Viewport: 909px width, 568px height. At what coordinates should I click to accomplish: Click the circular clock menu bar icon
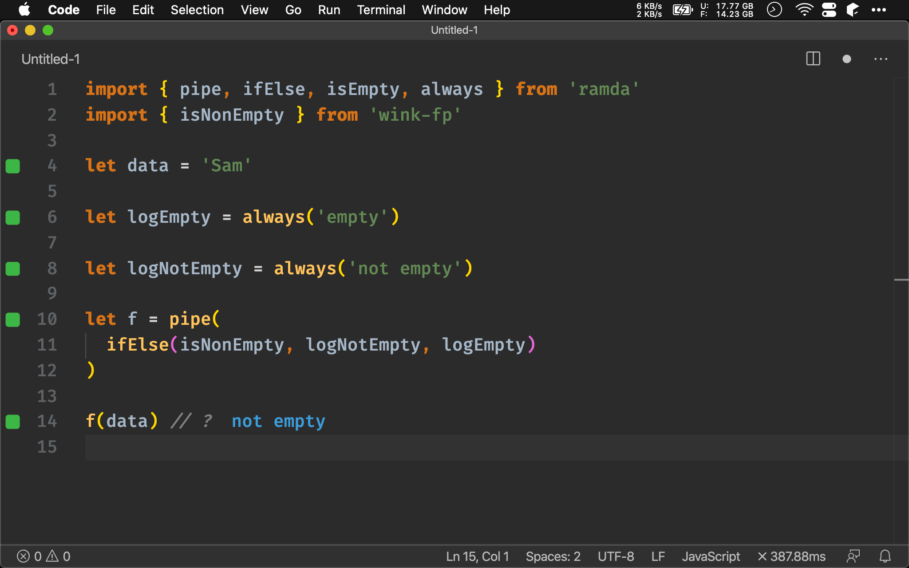(775, 10)
